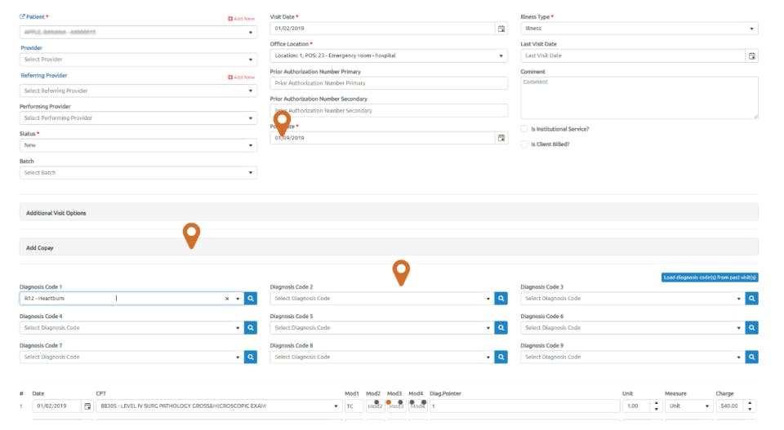Open the service line date calendar icon
This screenshot has width=784, height=430.
87,406
